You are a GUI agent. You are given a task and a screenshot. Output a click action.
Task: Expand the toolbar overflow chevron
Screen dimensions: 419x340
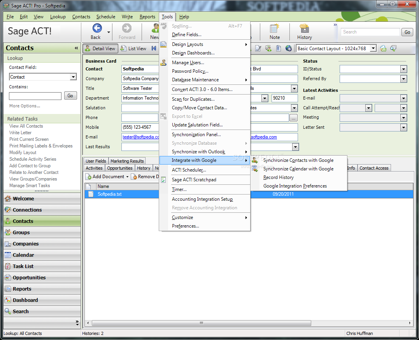click(x=335, y=25)
